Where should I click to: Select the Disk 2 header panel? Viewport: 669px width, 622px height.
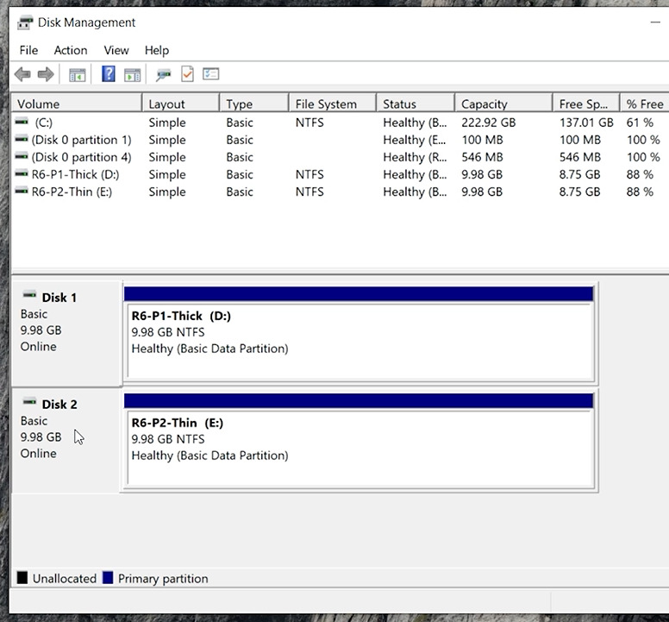coord(66,440)
